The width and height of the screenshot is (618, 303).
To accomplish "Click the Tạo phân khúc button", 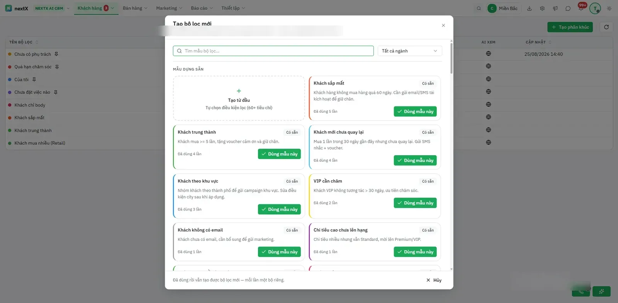I will pos(570,27).
